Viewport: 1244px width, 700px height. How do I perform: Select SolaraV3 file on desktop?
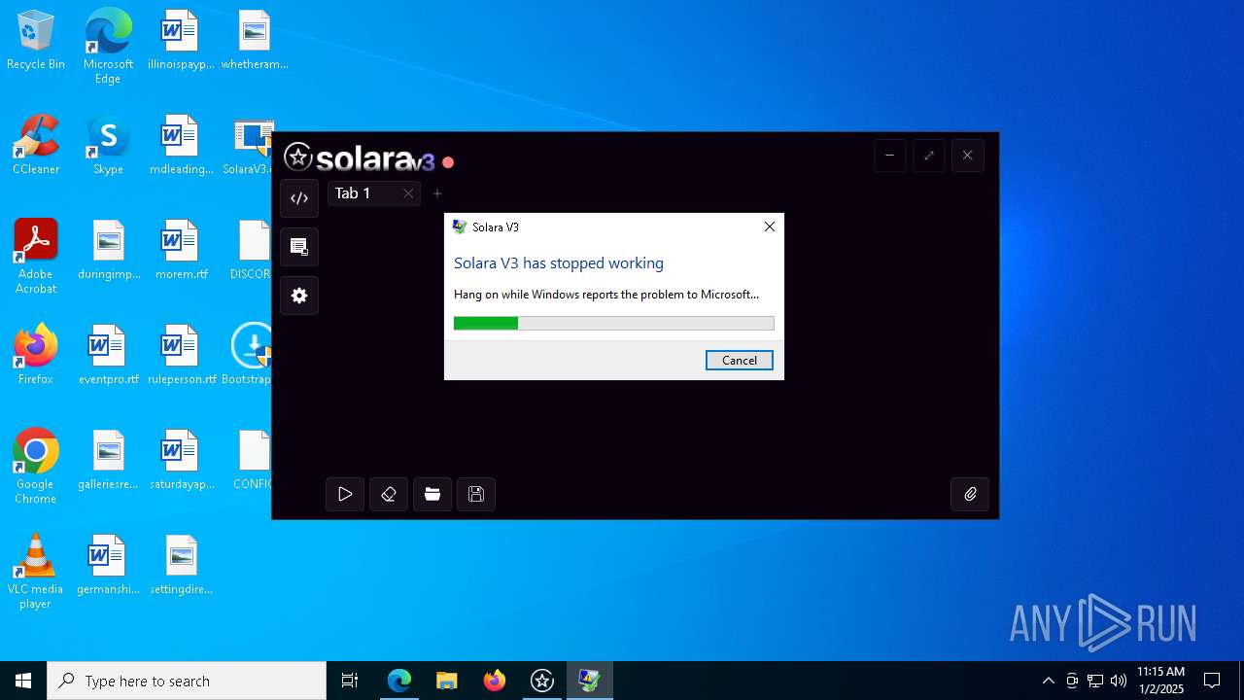tap(250, 146)
